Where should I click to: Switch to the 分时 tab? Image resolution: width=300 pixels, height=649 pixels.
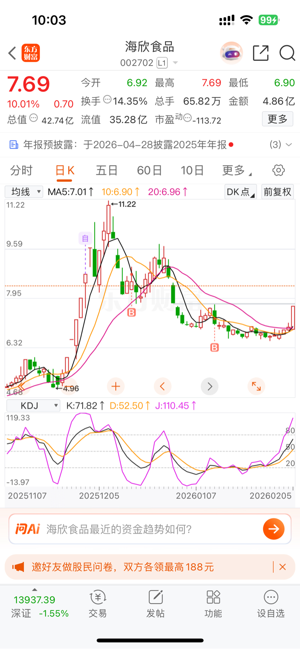tap(21, 171)
